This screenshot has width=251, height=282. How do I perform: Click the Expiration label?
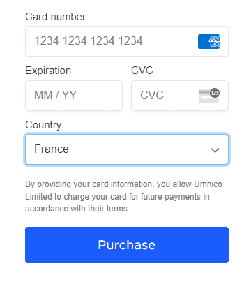pyautogui.click(x=48, y=70)
